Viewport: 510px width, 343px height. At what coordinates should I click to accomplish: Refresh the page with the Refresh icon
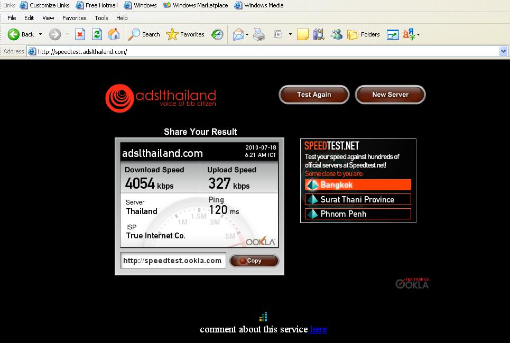pos(97,34)
